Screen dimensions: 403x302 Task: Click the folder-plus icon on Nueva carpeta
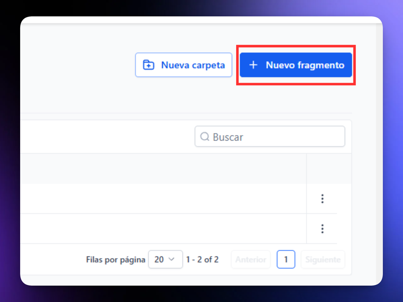pyautogui.click(x=148, y=65)
